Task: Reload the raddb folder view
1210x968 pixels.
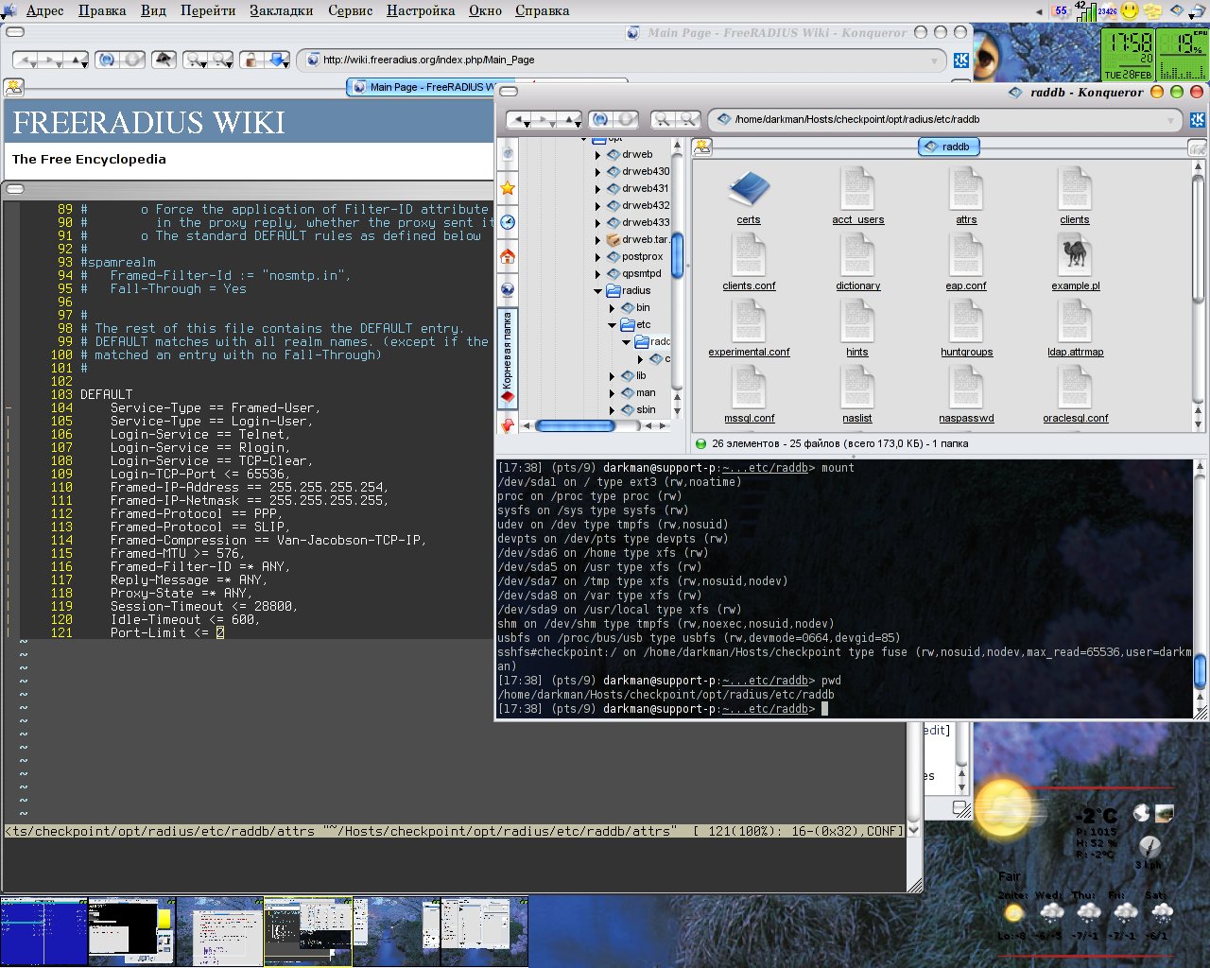Action: coord(600,120)
